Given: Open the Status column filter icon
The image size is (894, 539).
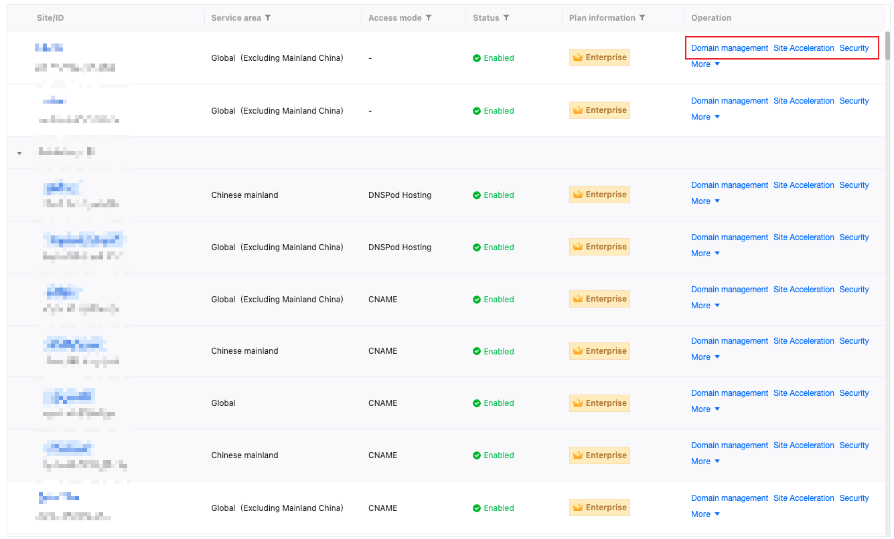Looking at the screenshot, I should pyautogui.click(x=506, y=18).
